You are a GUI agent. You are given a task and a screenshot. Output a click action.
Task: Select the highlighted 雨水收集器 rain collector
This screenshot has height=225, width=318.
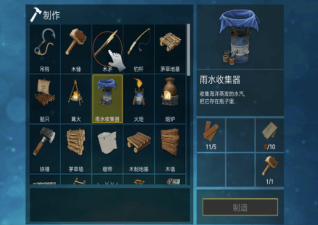(107, 99)
